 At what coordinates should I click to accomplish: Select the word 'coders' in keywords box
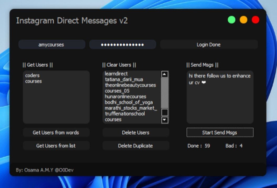[32, 76]
